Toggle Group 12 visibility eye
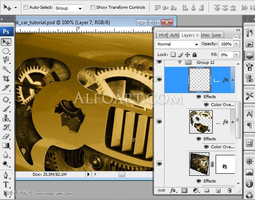255x200 pixels. point(159,62)
